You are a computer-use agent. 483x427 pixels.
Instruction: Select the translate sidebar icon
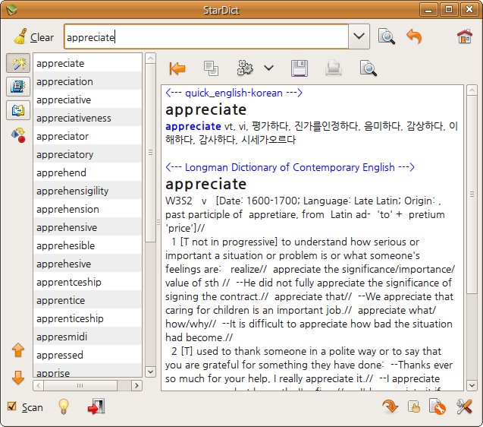18,110
